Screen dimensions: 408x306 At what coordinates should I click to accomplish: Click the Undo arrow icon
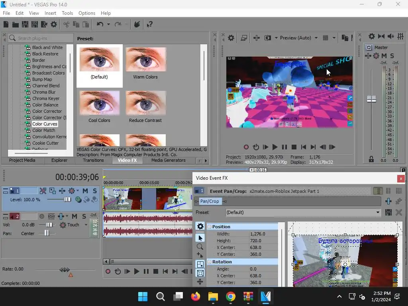tap(100, 24)
